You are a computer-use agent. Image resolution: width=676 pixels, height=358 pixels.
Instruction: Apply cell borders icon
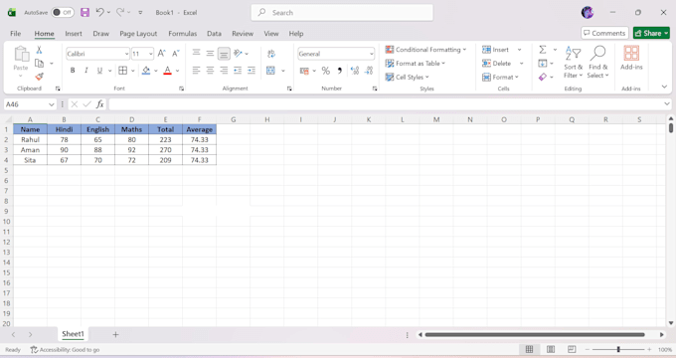tap(123, 71)
